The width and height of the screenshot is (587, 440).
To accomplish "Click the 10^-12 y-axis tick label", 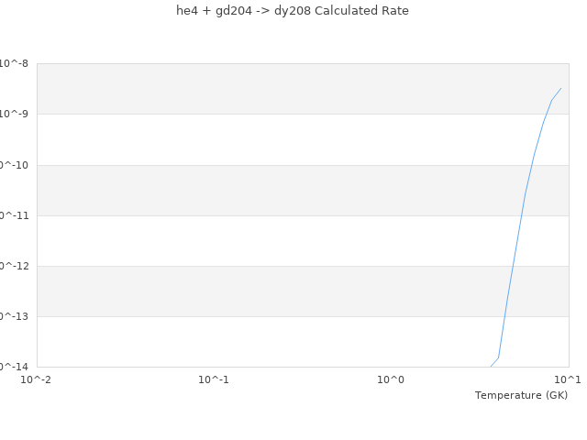I will (x=13, y=266).
